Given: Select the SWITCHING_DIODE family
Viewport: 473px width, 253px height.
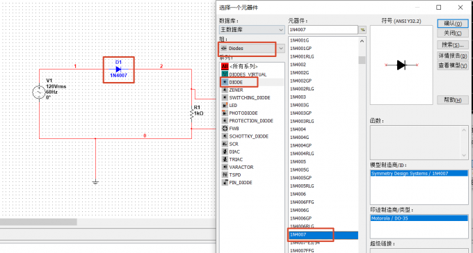Looking at the screenshot, I should [x=250, y=98].
